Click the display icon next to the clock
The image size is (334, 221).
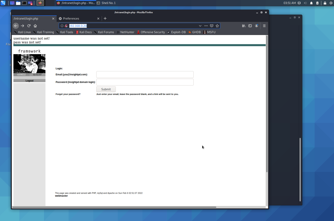(299, 3)
